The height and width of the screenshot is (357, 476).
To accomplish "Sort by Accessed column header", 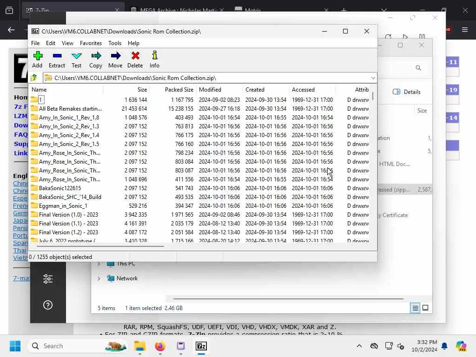I will pos(312,90).
